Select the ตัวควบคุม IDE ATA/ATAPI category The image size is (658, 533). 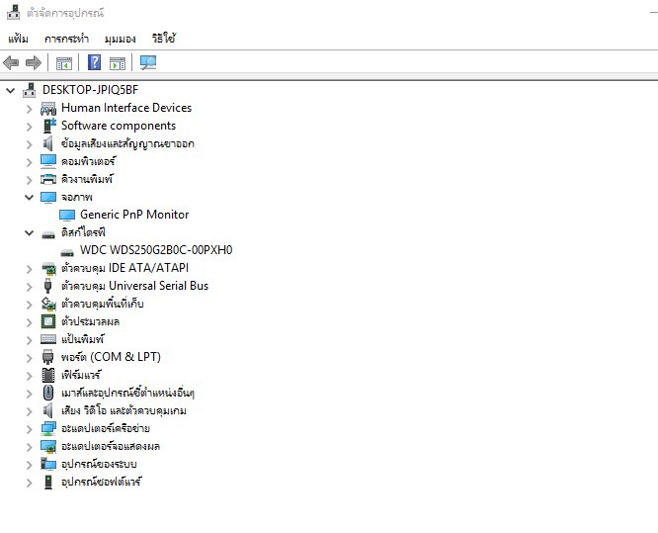124,268
